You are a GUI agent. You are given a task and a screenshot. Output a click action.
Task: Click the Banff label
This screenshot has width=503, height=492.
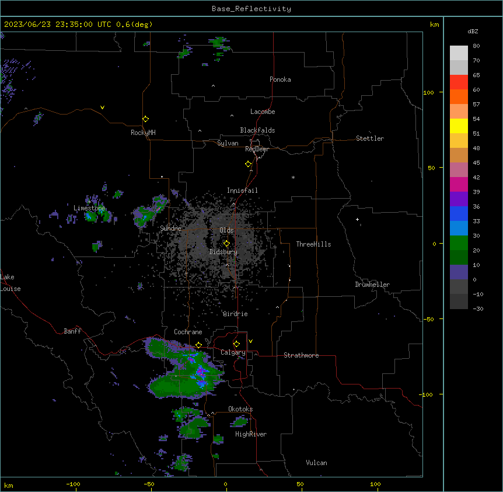point(72,331)
